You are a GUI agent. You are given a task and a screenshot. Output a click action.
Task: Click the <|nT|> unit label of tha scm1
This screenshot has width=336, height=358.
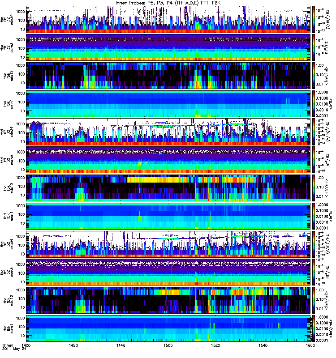point(330,104)
